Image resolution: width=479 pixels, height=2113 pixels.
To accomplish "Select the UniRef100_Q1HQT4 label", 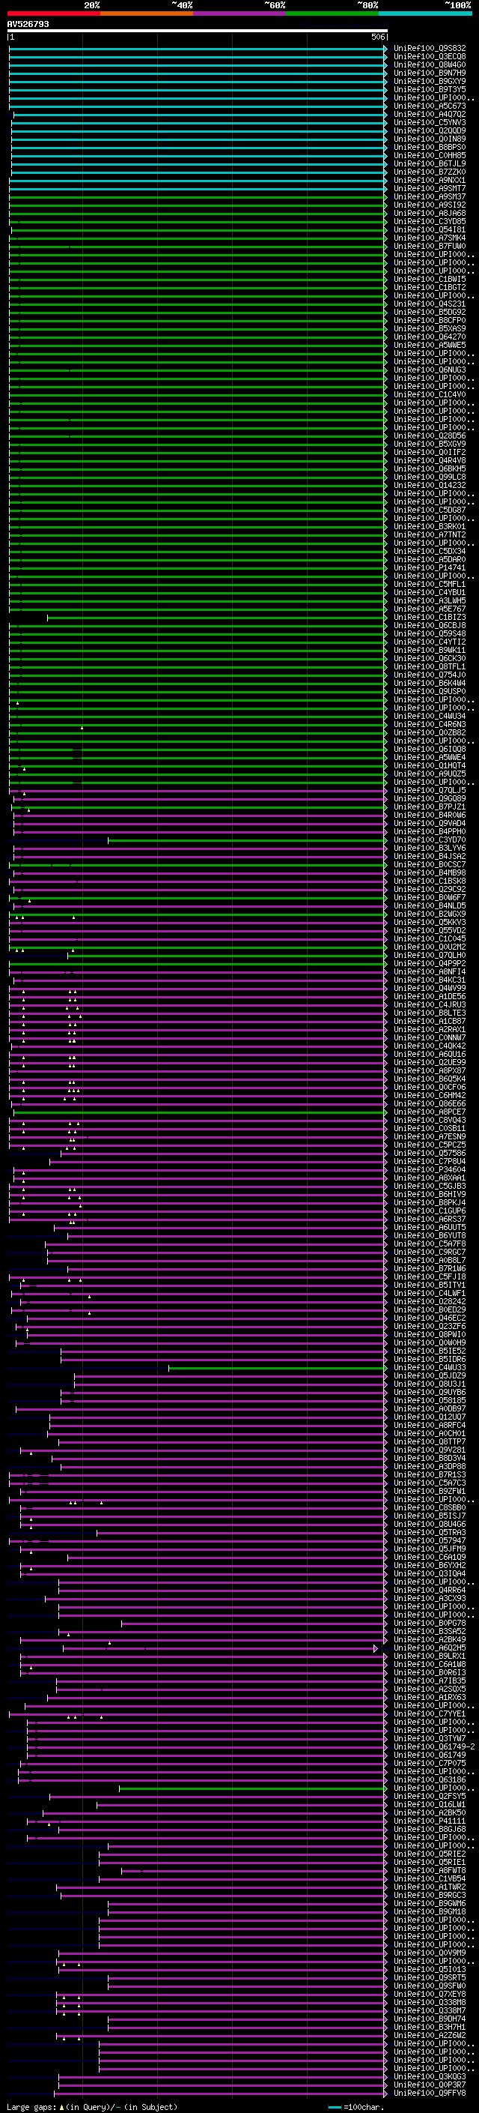I will 430,765.
